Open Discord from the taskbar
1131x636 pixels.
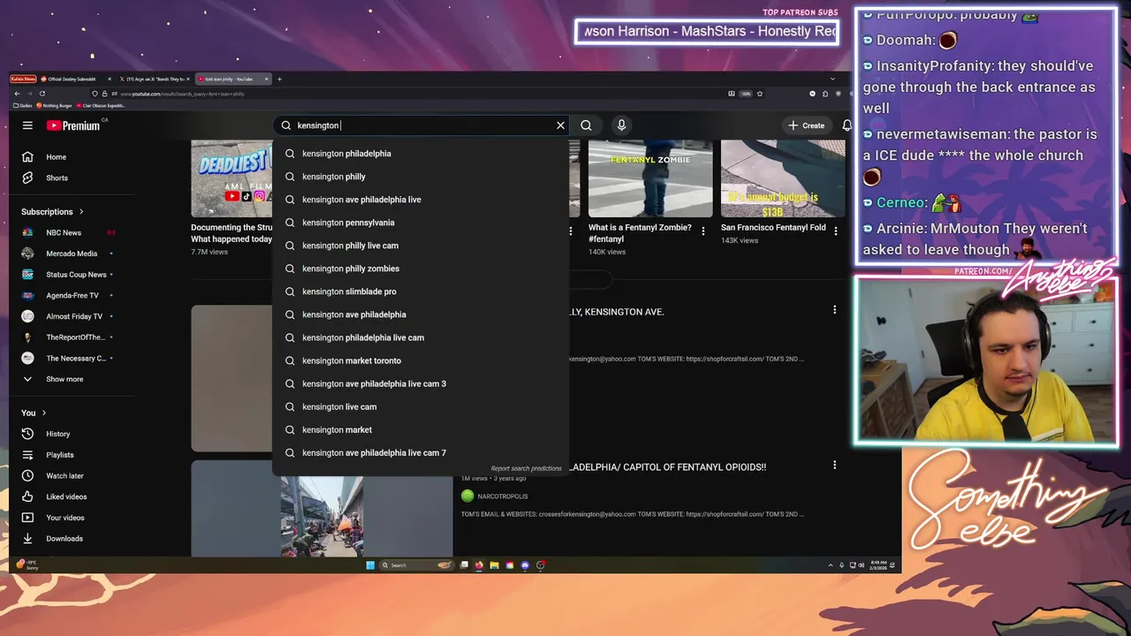click(x=525, y=565)
